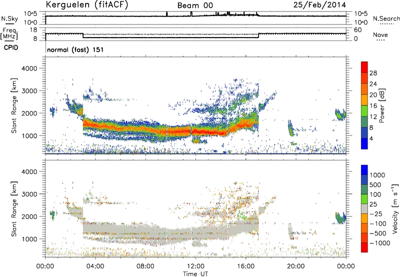Click the '20:00' time tick label
This screenshot has height=277, width=400.
click(296, 266)
